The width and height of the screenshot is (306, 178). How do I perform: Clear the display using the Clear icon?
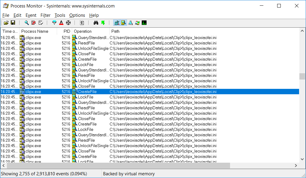pyautogui.click(x=41, y=23)
